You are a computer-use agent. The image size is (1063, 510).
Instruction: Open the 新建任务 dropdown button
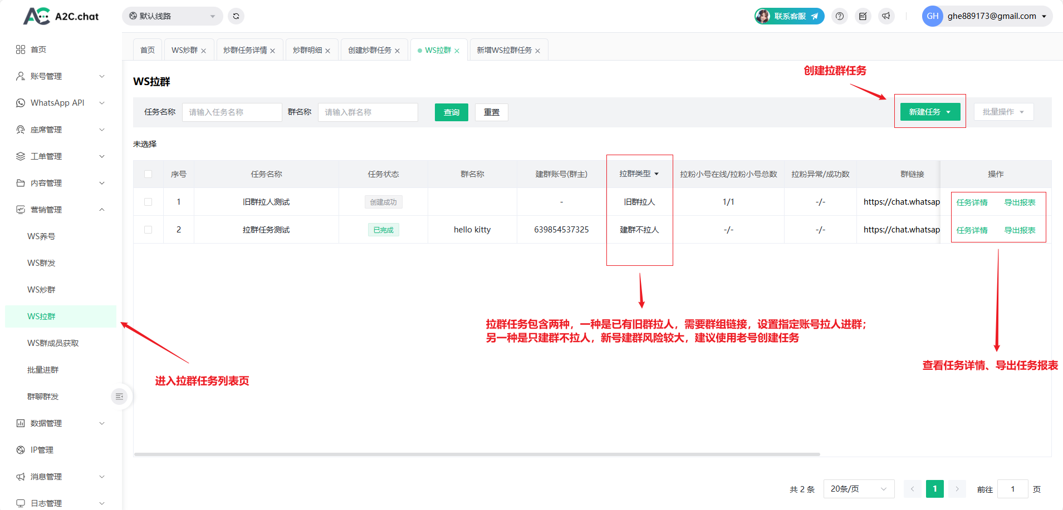[930, 112]
